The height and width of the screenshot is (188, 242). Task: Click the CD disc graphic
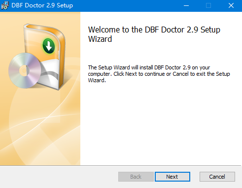(x=25, y=70)
